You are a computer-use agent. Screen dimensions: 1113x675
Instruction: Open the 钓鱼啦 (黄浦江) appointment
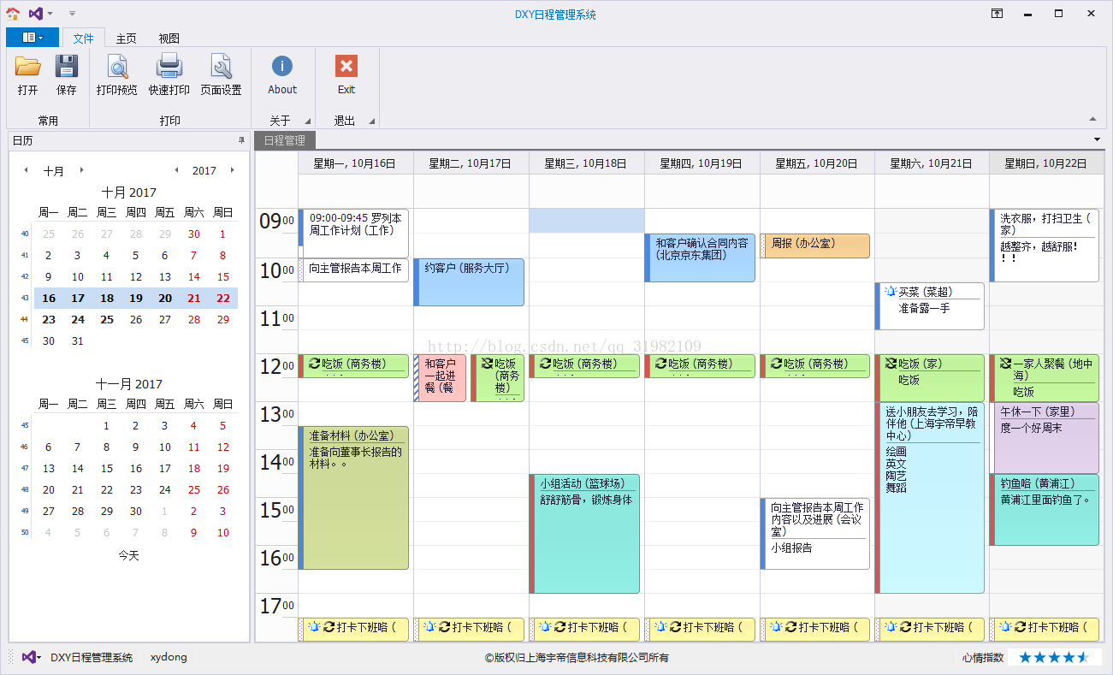1045,510
